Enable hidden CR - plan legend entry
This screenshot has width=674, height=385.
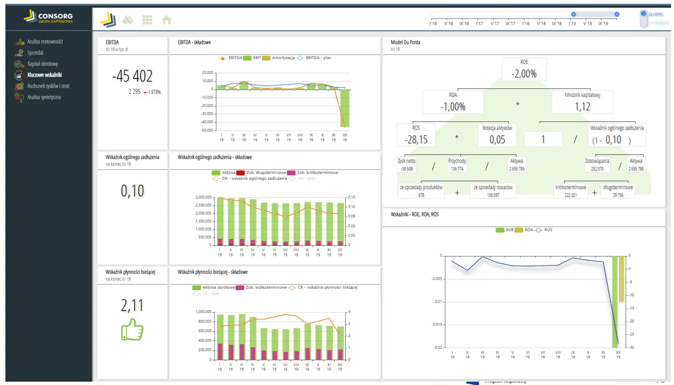point(206,293)
